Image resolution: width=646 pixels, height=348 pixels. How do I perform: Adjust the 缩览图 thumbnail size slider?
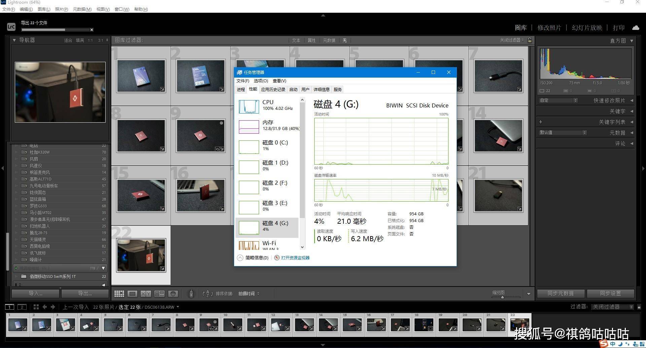(x=502, y=297)
